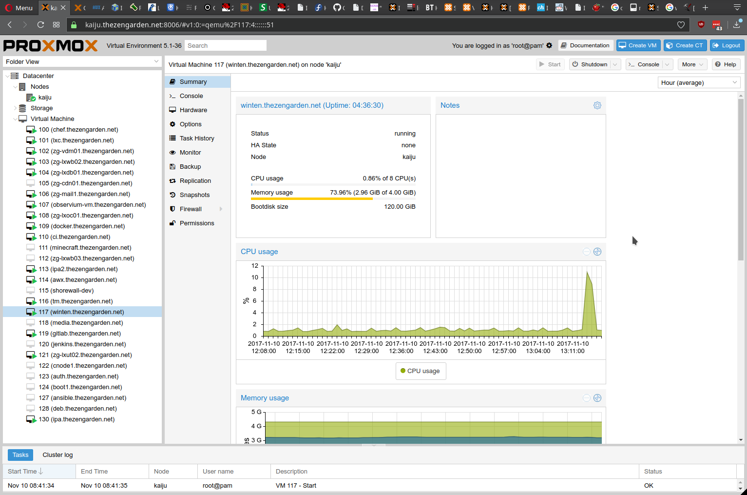Image resolution: width=747 pixels, height=495 pixels.
Task: Click Create VM
Action: (x=638, y=45)
